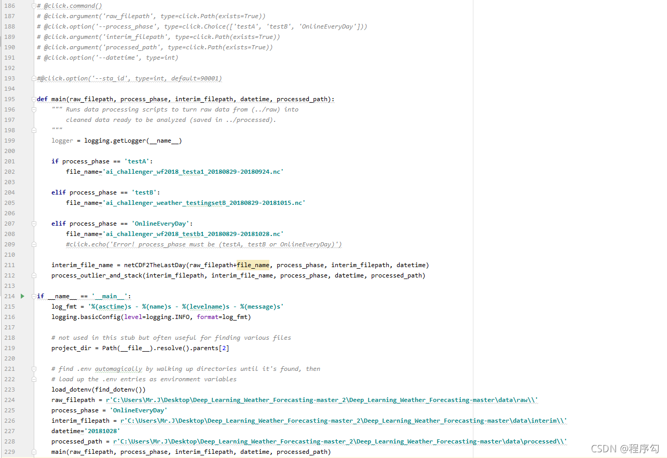The image size is (667, 458).
Task: Collapse the fold marker at line 207
Action: 34,224
